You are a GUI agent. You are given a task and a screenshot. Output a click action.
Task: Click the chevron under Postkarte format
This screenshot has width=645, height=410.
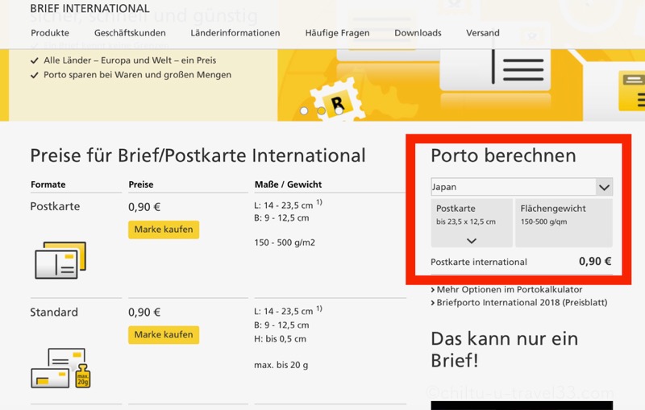click(472, 241)
